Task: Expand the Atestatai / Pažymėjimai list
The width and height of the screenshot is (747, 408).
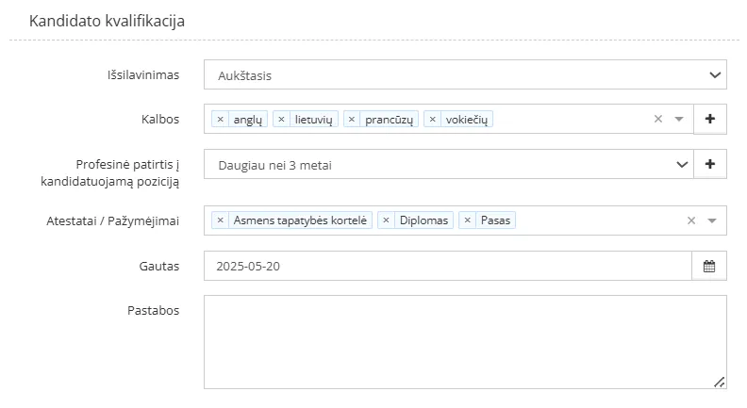Action: [x=711, y=220]
